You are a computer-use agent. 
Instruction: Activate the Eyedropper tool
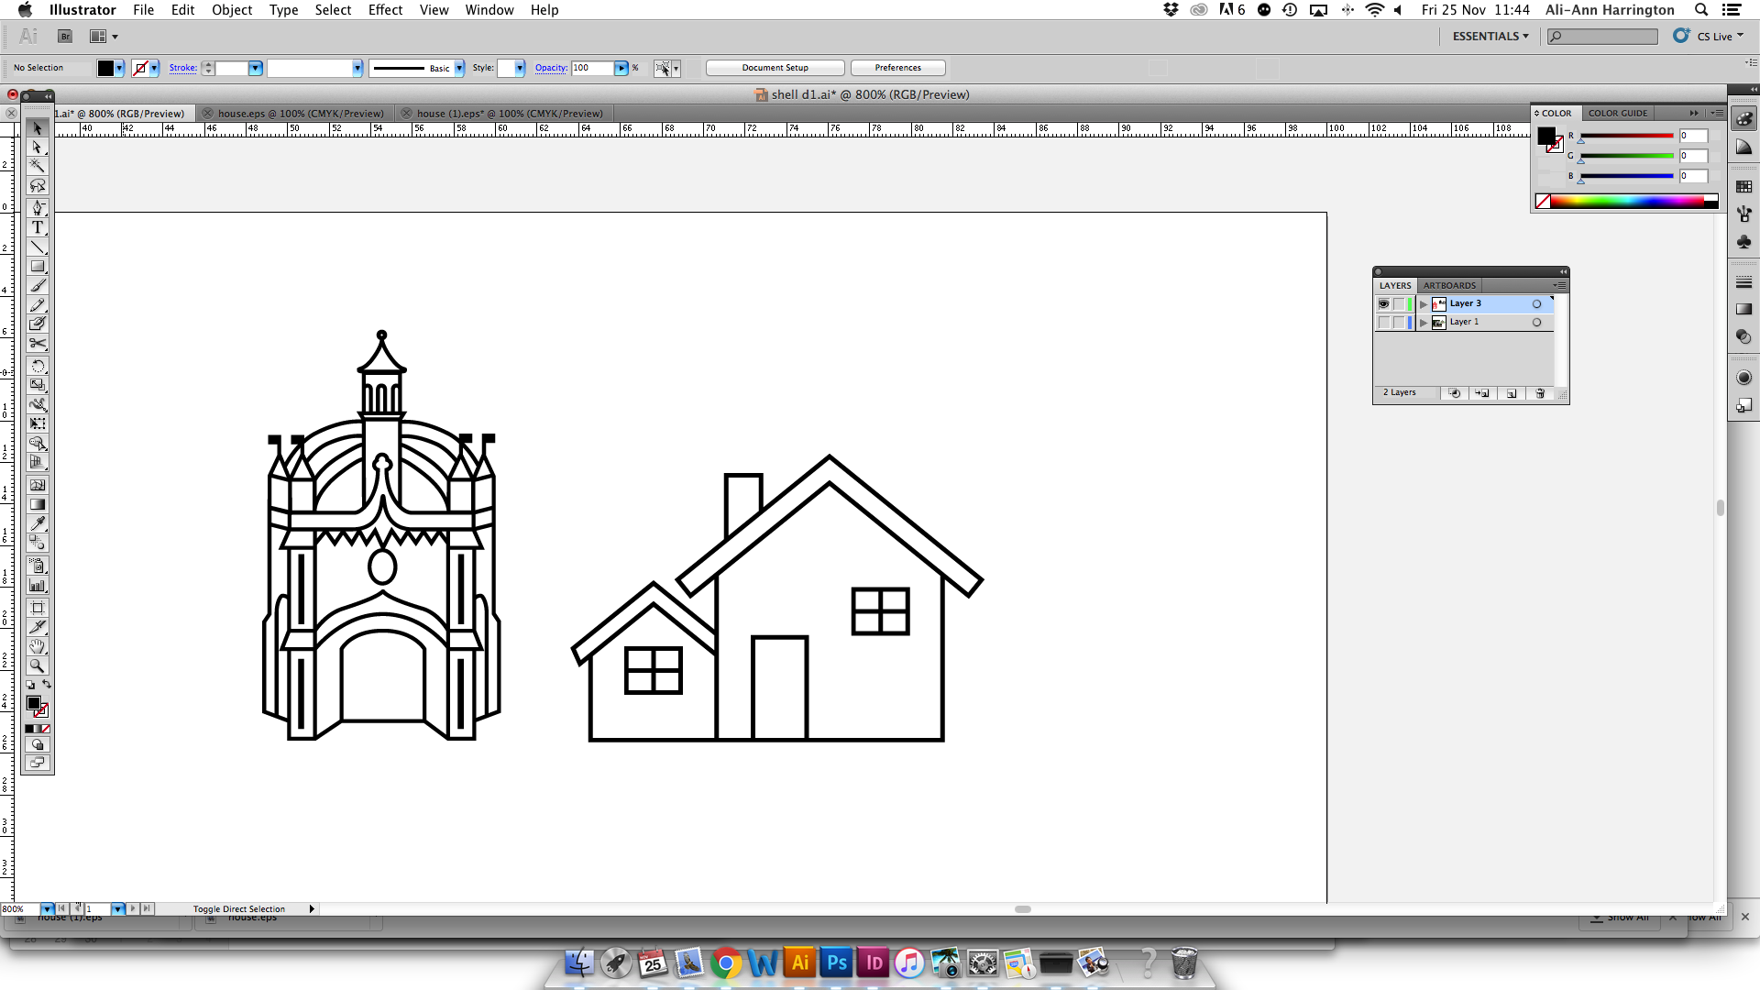[x=38, y=523]
